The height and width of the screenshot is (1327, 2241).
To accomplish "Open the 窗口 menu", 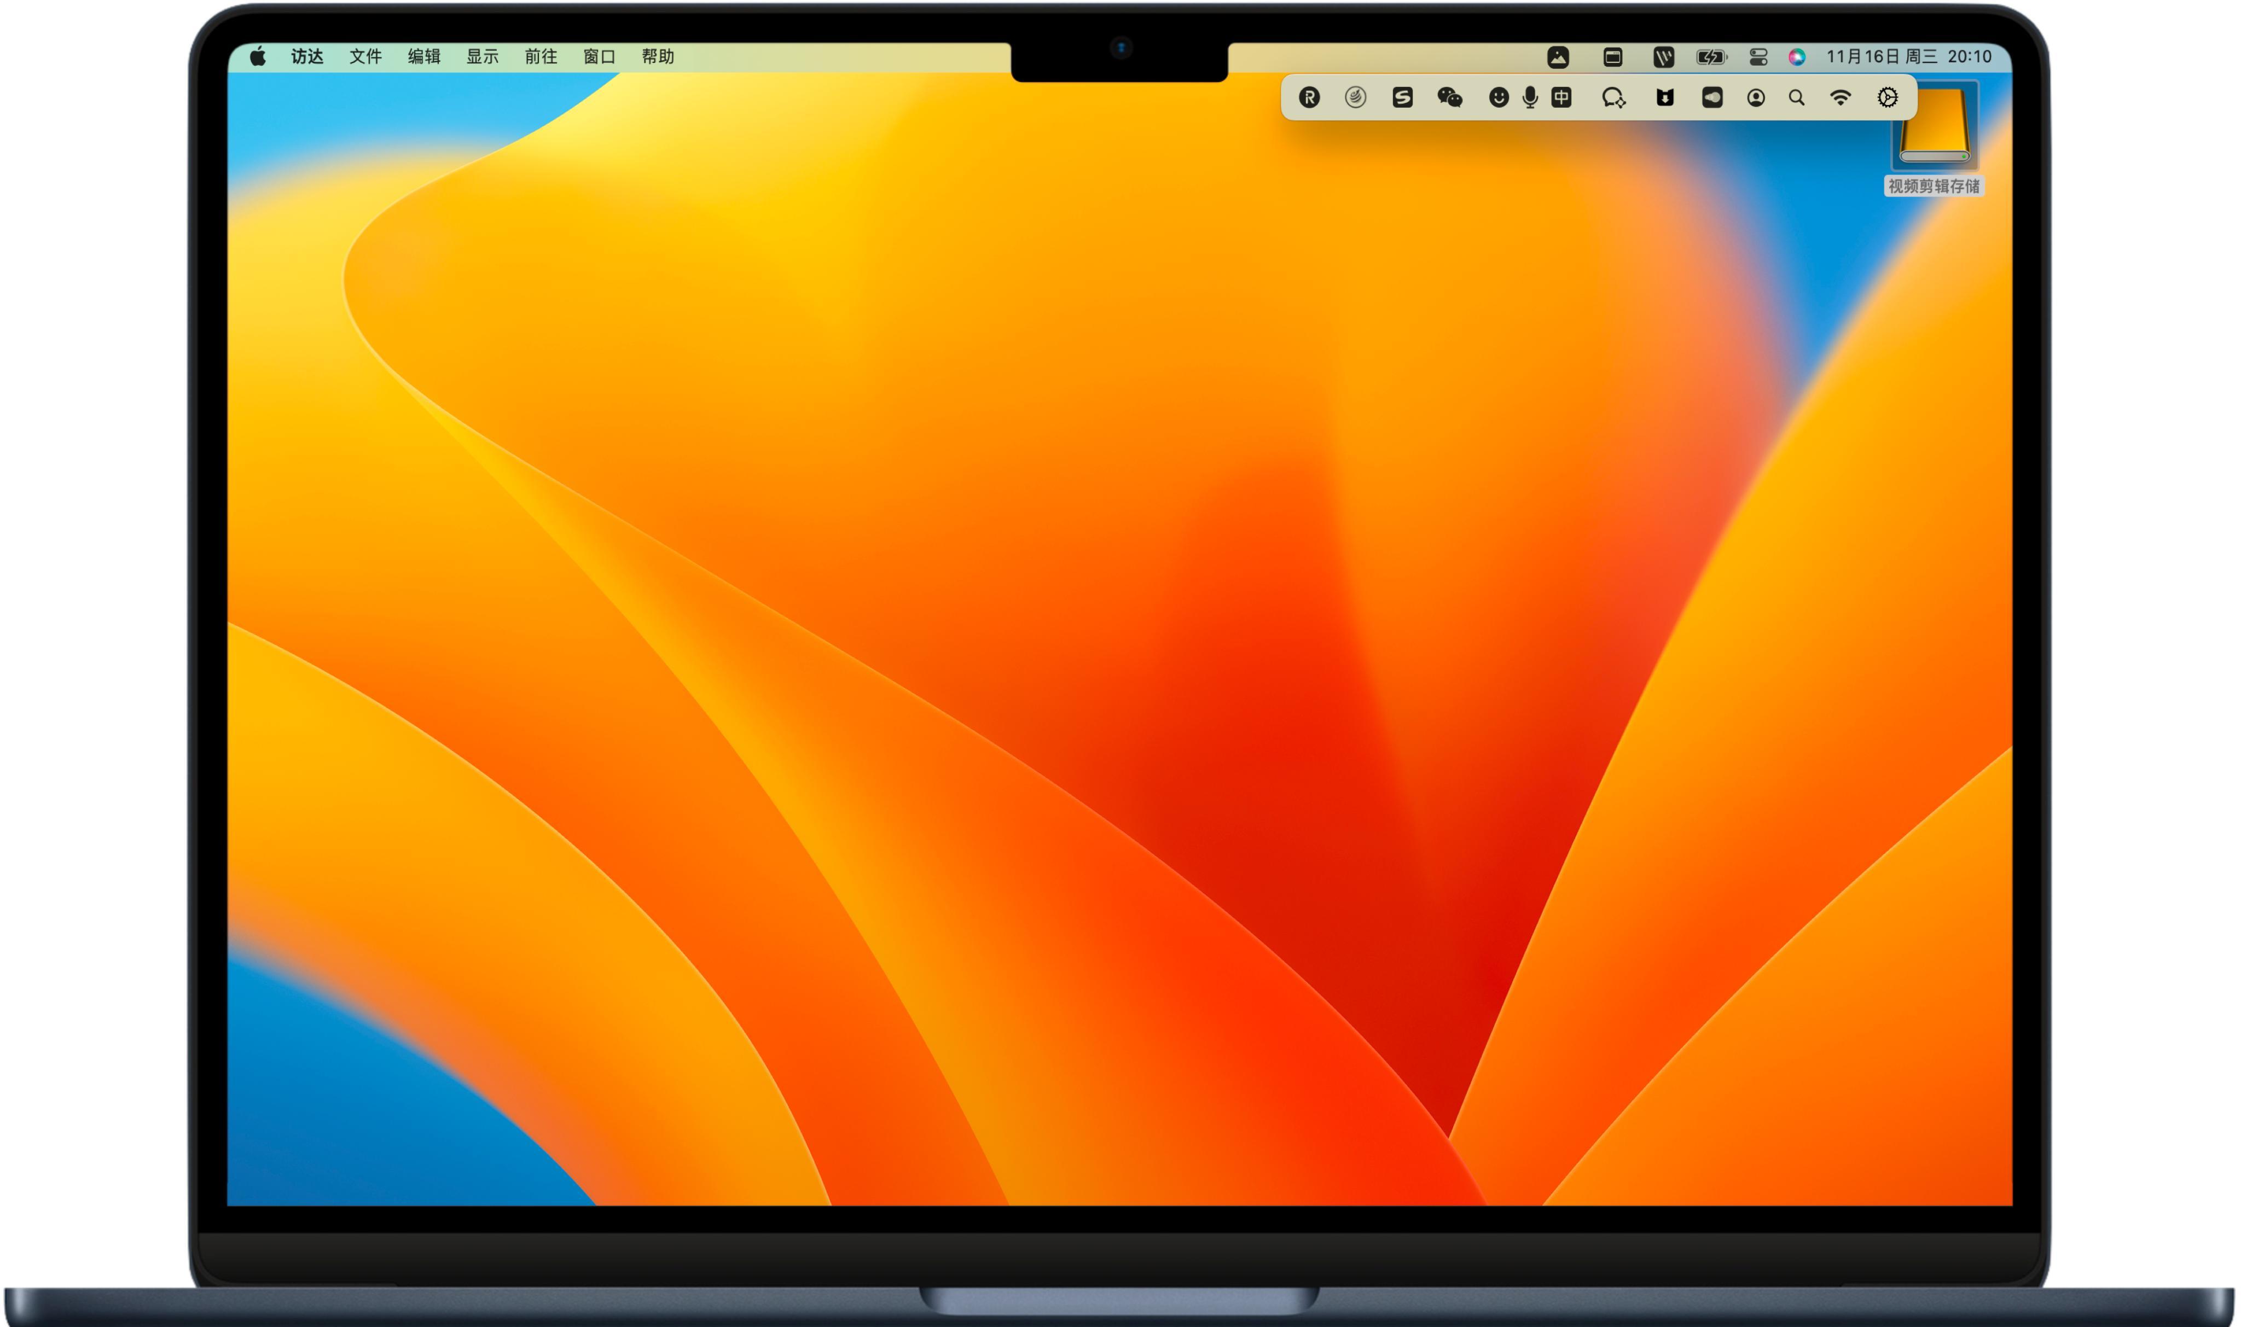I will (x=599, y=56).
